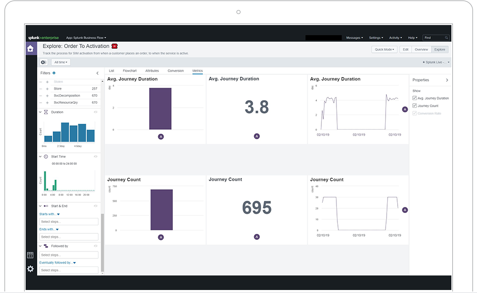This screenshot has height=293, width=477.
Task: Uncheck Avg. Journey Duration in Properties
Action: (x=414, y=98)
